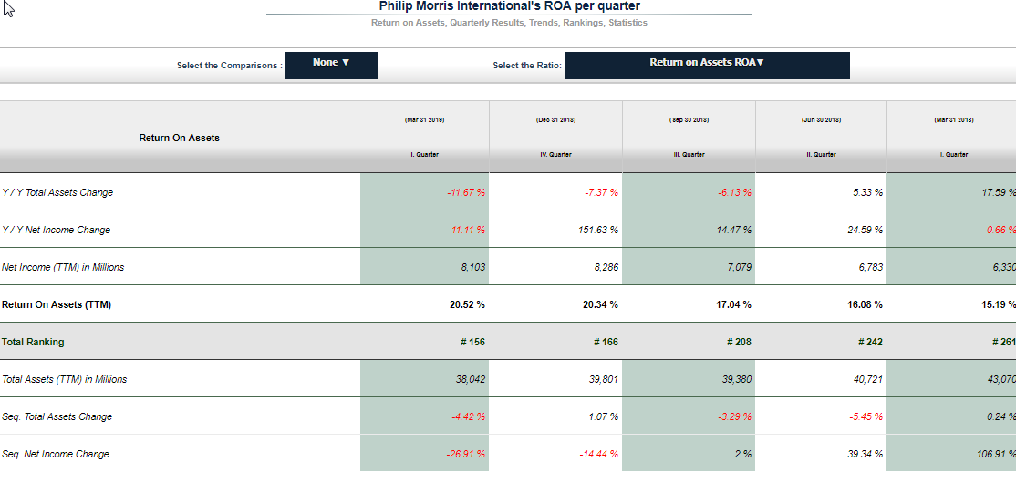Click the Net Income (TTM) in Millions row label
1016x503 pixels.
click(x=63, y=268)
